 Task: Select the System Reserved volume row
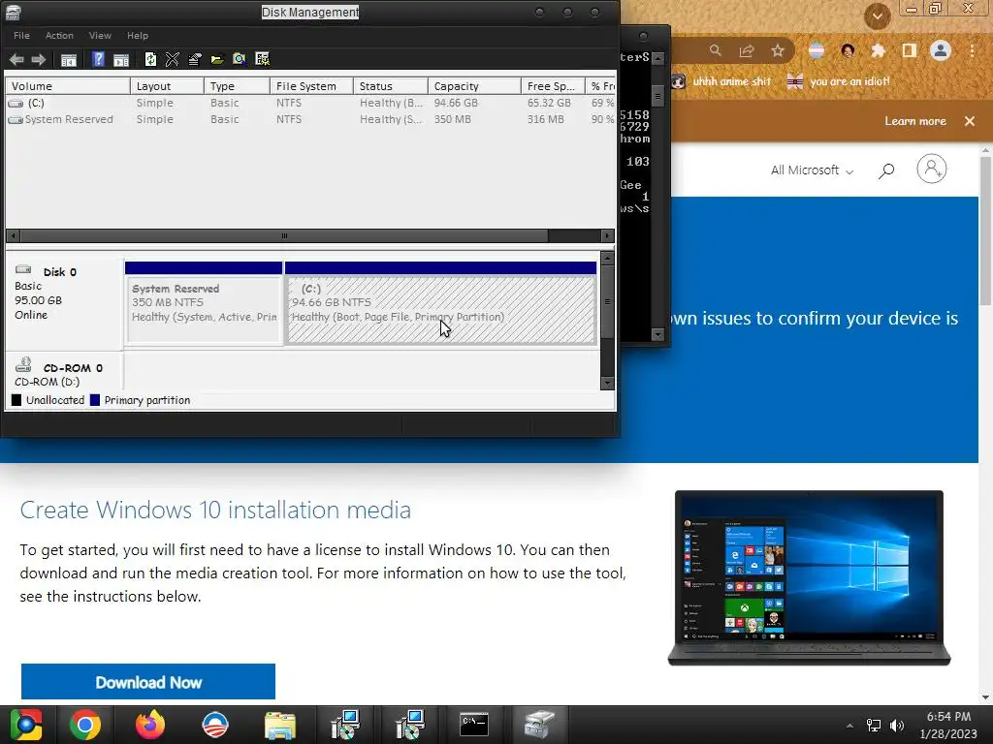[x=310, y=119]
